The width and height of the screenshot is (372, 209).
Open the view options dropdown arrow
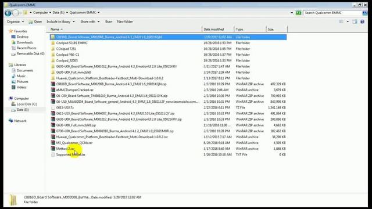pos(348,21)
